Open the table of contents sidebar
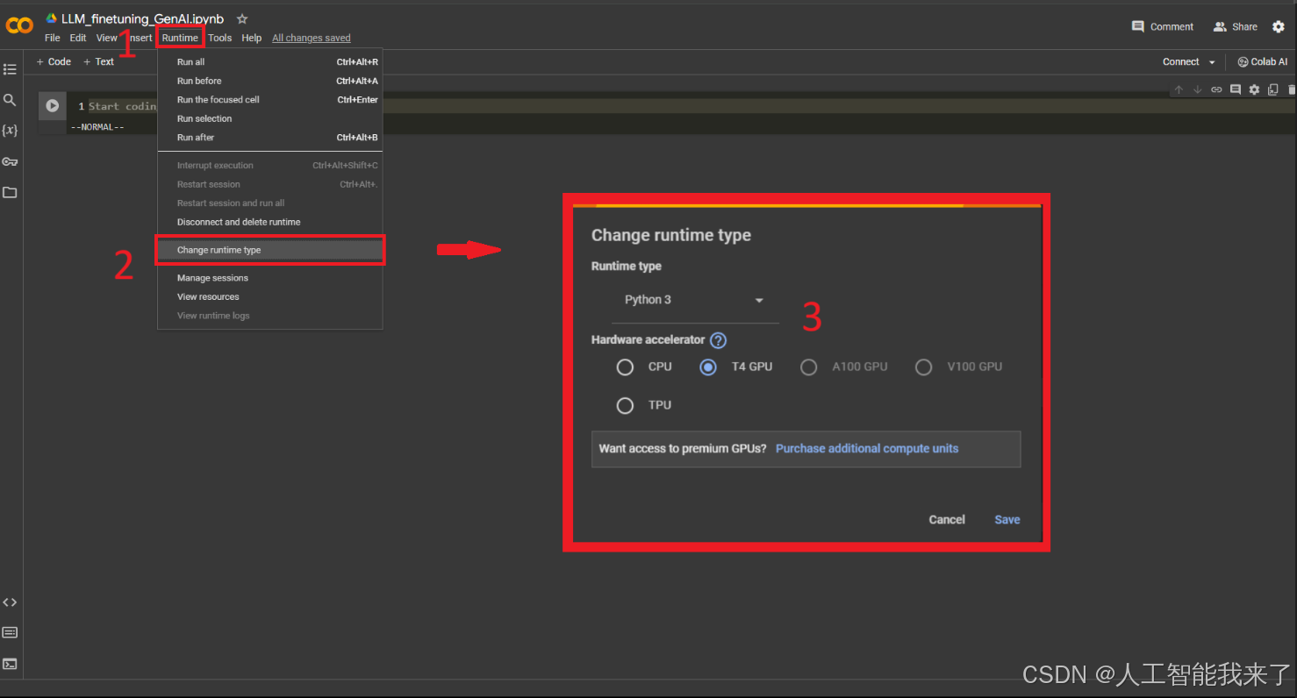Screen dimensions: 1297x698 click(x=10, y=69)
